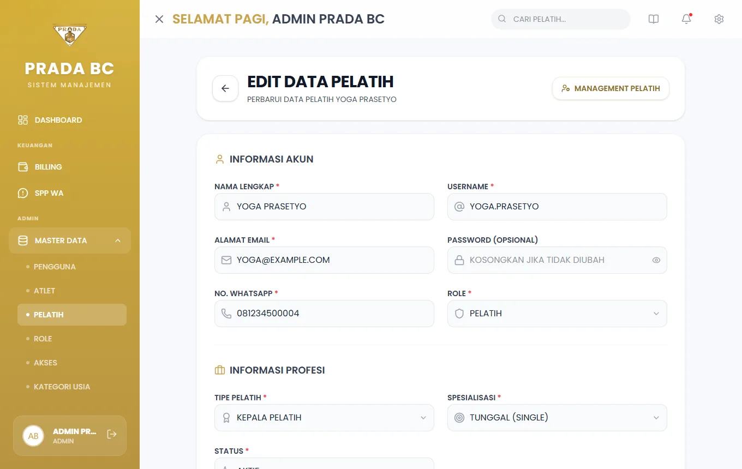Click the Nama Lengkap input field
The height and width of the screenshot is (469, 742).
click(324, 207)
